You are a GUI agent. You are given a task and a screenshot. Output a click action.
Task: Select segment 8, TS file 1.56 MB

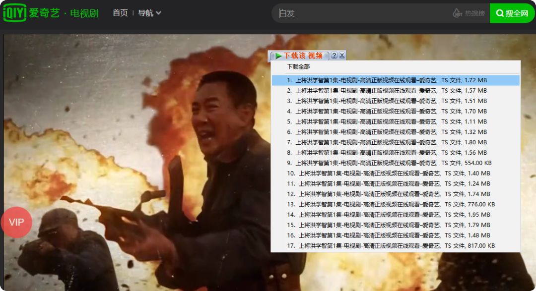pos(396,153)
